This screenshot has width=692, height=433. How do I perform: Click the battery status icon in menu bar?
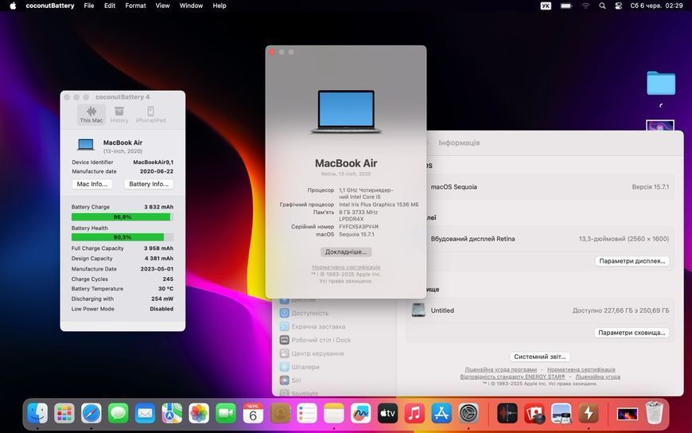point(566,6)
